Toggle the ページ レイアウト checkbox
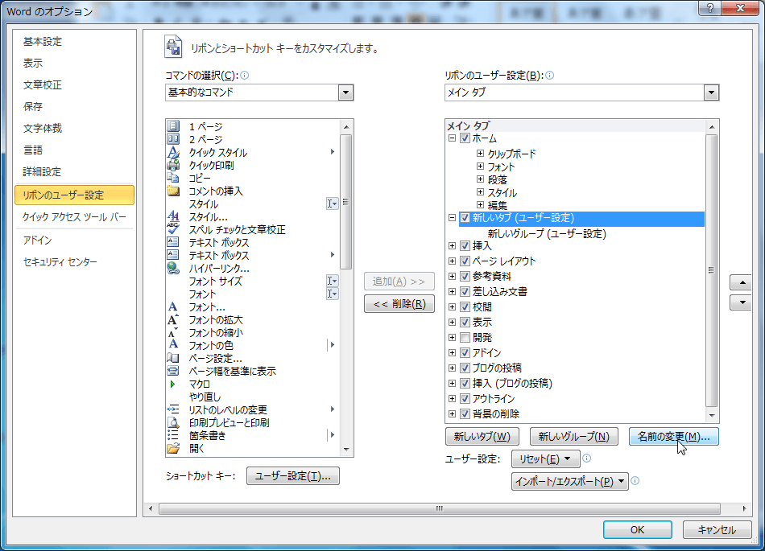This screenshot has width=765, height=551. [x=465, y=261]
